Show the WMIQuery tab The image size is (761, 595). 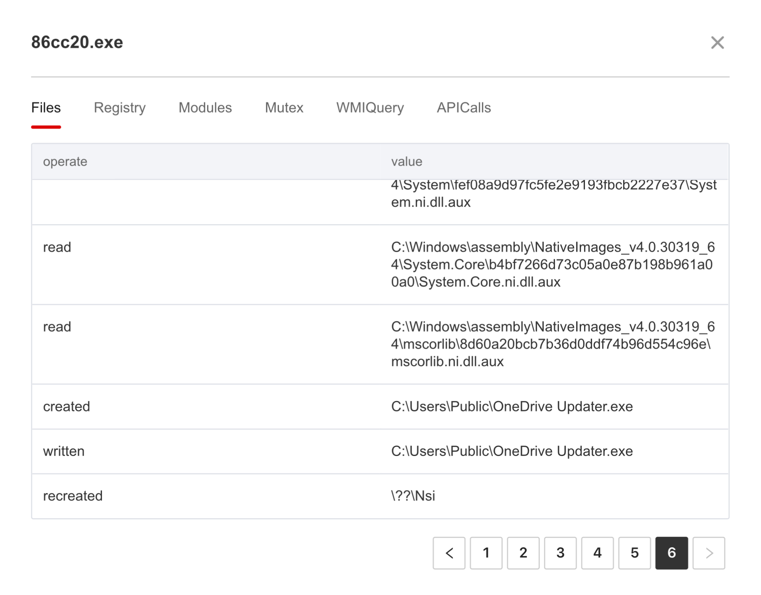coord(369,108)
